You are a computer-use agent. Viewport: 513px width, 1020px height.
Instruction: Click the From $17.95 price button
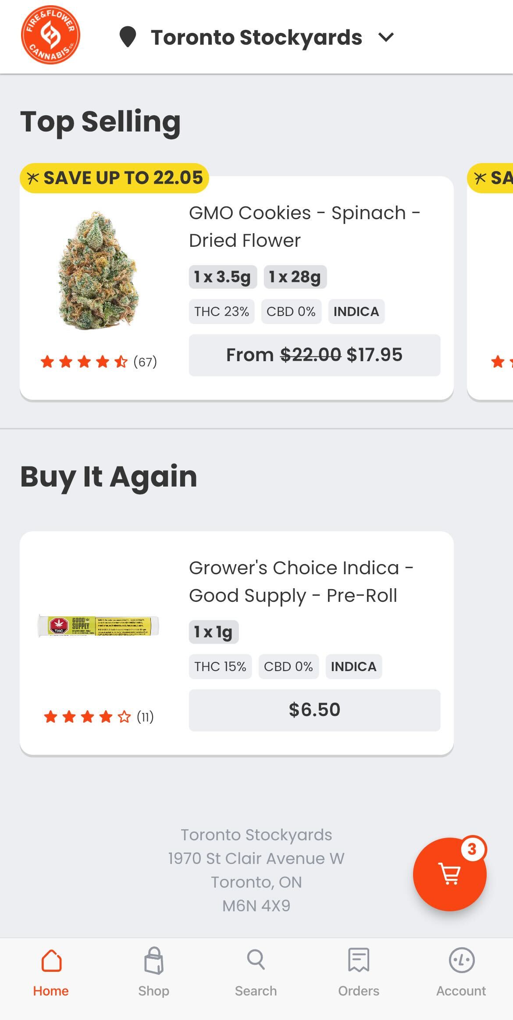tap(314, 355)
